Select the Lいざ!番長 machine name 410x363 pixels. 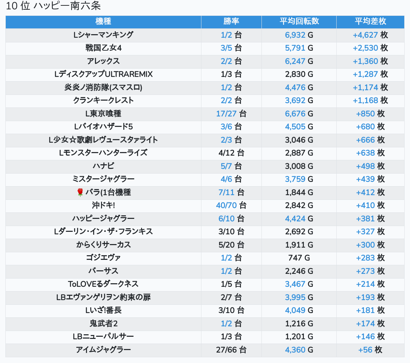(x=103, y=311)
